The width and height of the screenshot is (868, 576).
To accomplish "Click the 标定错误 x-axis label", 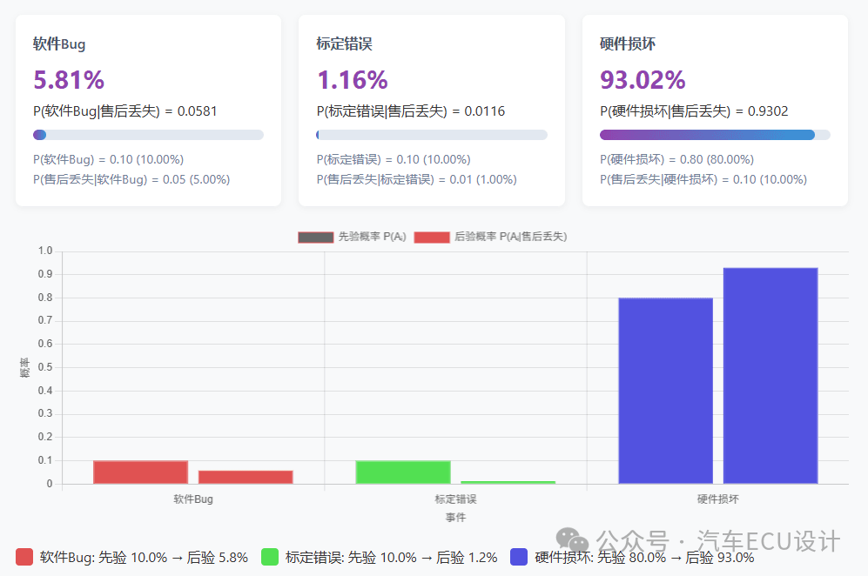I will pos(455,499).
